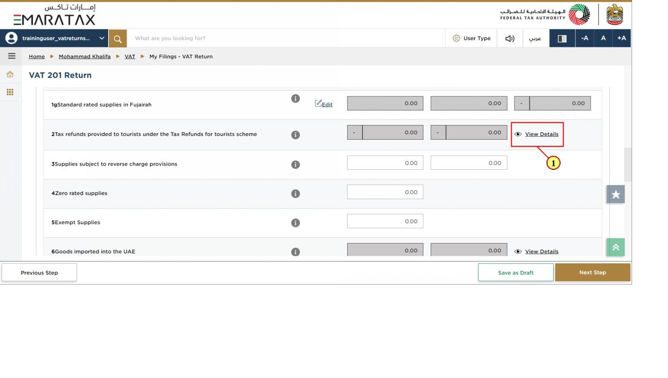668x378 pixels.
Task: Toggle the high contrast theme icon
Action: 562,38
